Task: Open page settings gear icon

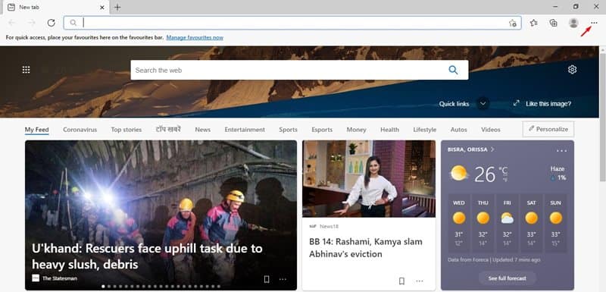Action: point(573,70)
